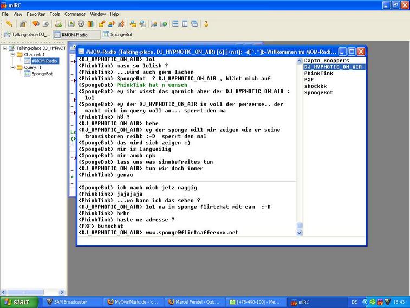Viewport: 410px width, 308px height.
Task: Switch to SpongeBot in the switchbar
Action: pos(118,35)
